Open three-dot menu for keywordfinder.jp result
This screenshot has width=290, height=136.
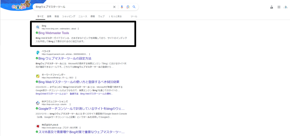click(76, 78)
